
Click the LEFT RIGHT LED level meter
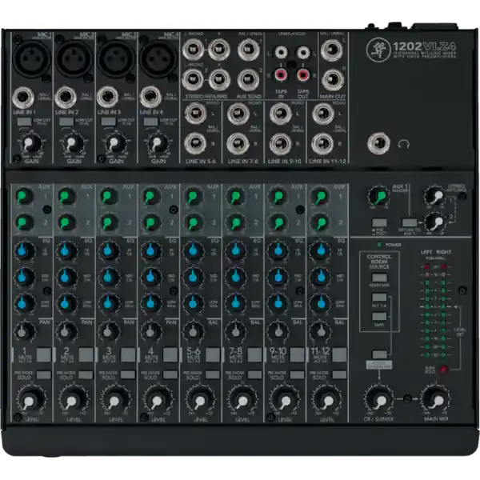point(435,310)
